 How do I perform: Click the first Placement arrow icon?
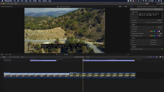146,22
